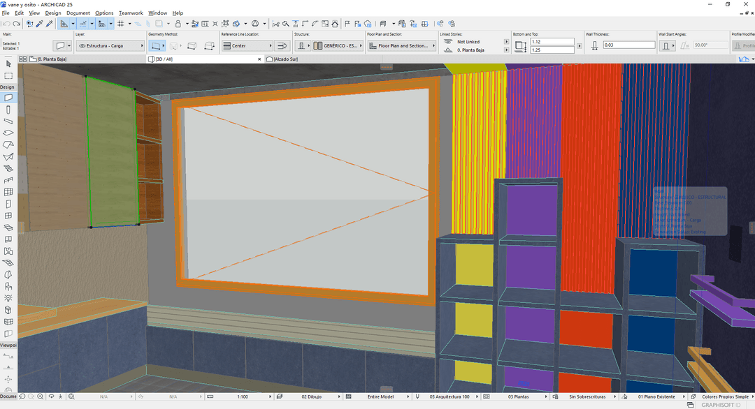Open the Options menu
This screenshot has width=755, height=409.
click(104, 13)
